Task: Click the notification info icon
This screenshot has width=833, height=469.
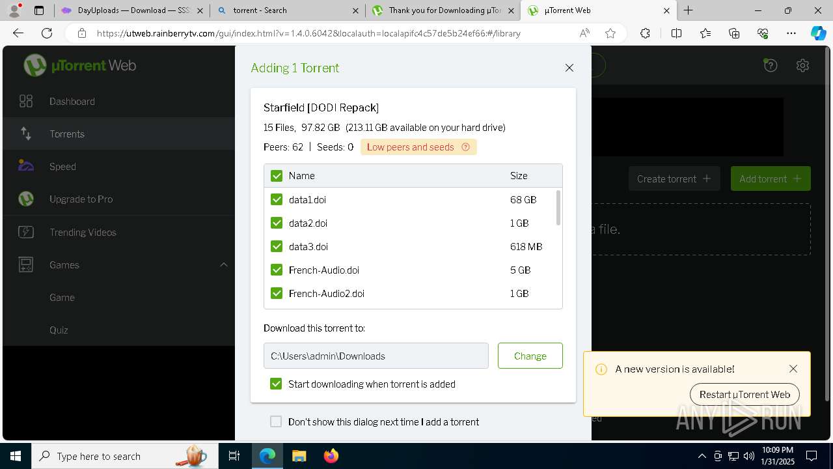Action: coord(601,369)
